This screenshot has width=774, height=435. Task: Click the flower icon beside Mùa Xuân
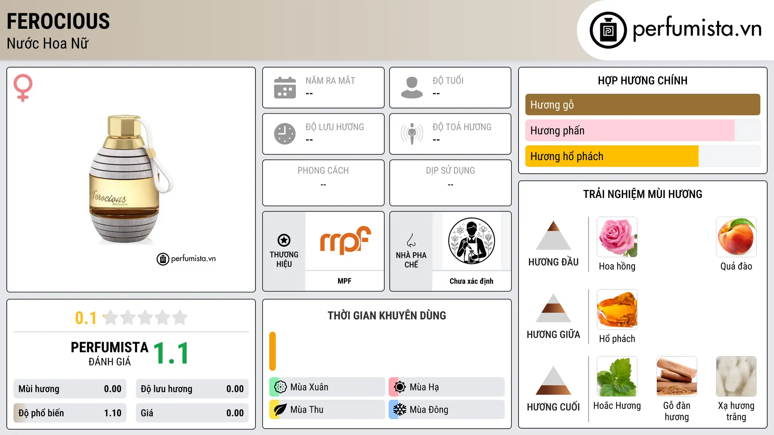point(280,387)
